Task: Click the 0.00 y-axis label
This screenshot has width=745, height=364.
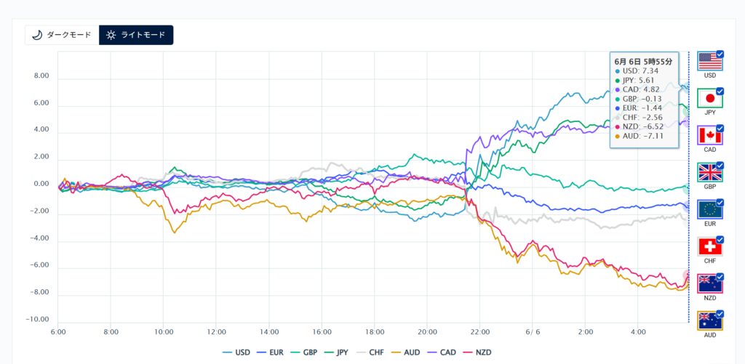Action: pos(42,184)
